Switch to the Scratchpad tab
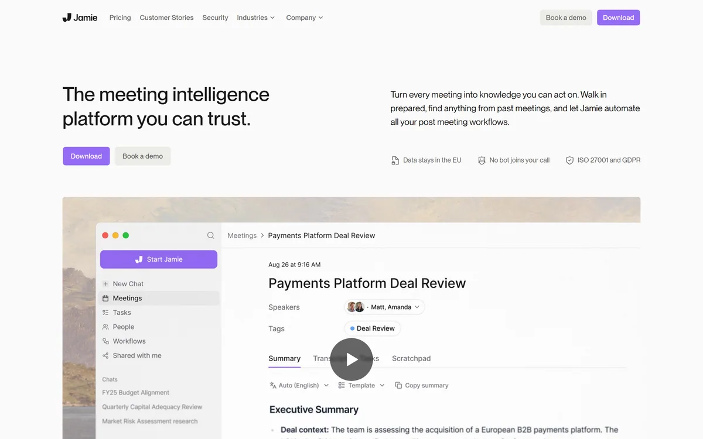Screen dimensions: 703x439 (411, 358)
